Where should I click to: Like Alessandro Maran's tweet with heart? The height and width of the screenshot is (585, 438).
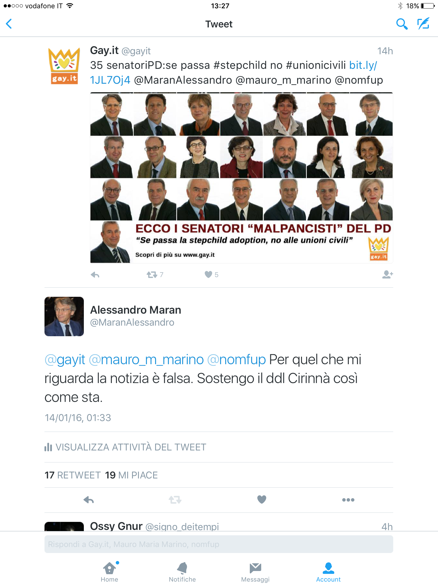(262, 499)
